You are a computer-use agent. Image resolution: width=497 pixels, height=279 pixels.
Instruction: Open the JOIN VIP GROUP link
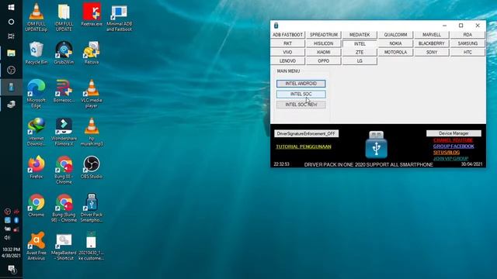(450, 158)
